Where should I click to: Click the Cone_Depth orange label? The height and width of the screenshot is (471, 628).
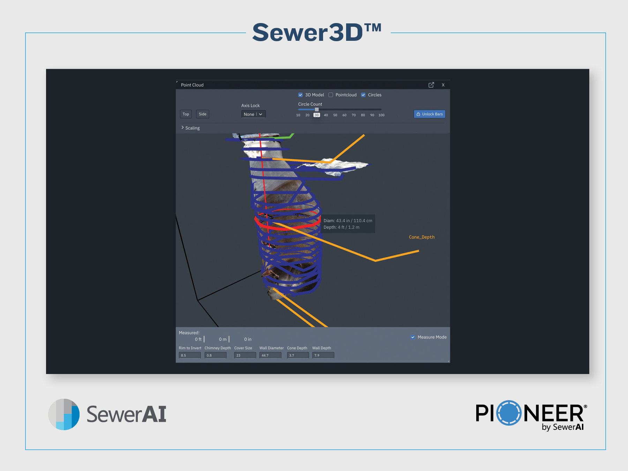click(x=422, y=237)
